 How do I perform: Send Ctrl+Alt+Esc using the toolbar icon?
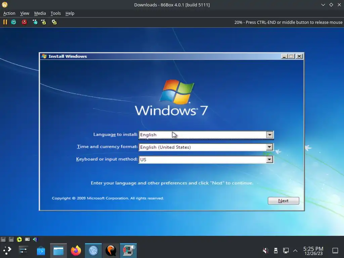coord(44,22)
